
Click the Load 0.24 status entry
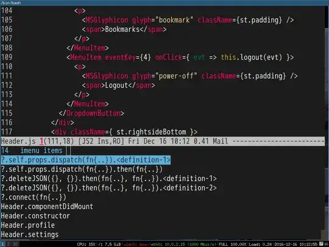pyautogui.click(x=260, y=245)
